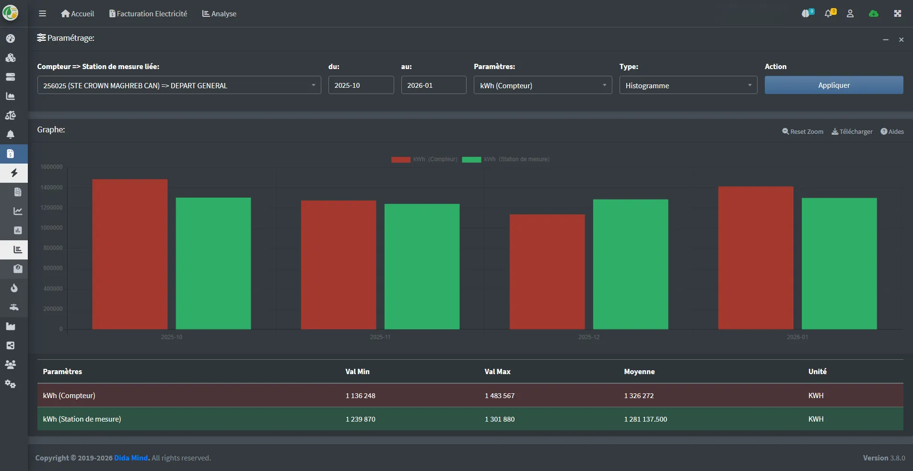This screenshot has height=471, width=913.
Task: Open the water tap icon in sidebar
Action: click(14, 307)
